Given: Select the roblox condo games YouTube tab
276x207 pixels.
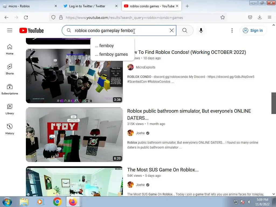Looking at the screenshot, I should 151,6.
